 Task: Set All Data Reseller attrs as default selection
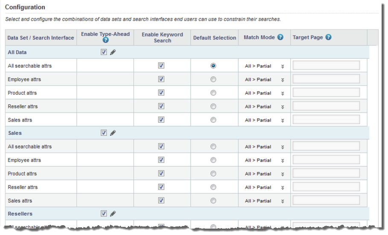[213, 106]
